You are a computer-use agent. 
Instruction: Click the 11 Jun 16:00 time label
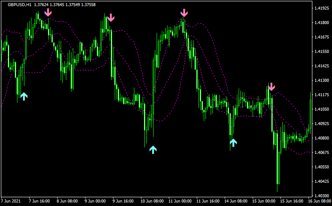(208, 201)
